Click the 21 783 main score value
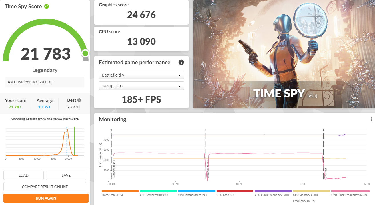The image size is (375, 205). point(46,54)
